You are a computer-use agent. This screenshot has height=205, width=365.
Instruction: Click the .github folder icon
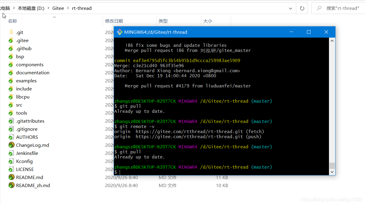tap(11, 48)
